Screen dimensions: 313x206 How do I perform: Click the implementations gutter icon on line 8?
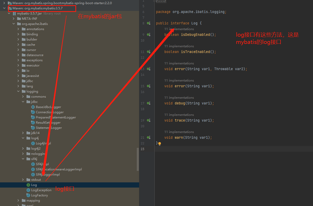149,23
